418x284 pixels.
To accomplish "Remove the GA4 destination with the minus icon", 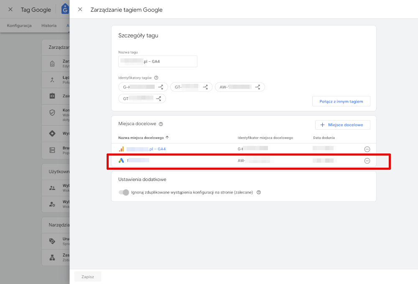I will point(367,148).
